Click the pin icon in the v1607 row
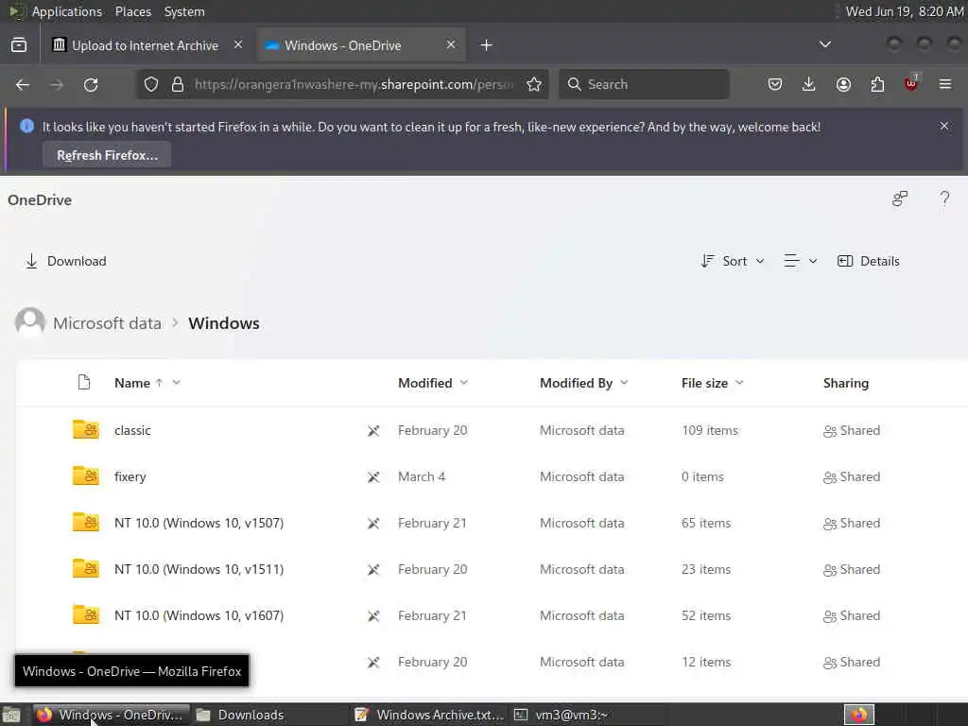This screenshot has width=968, height=726. 373,615
